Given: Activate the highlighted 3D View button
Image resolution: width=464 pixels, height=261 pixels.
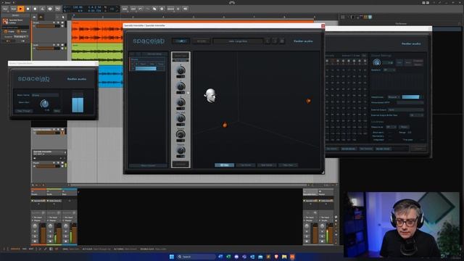Looking at the screenshot, I should pyautogui.click(x=224, y=165).
